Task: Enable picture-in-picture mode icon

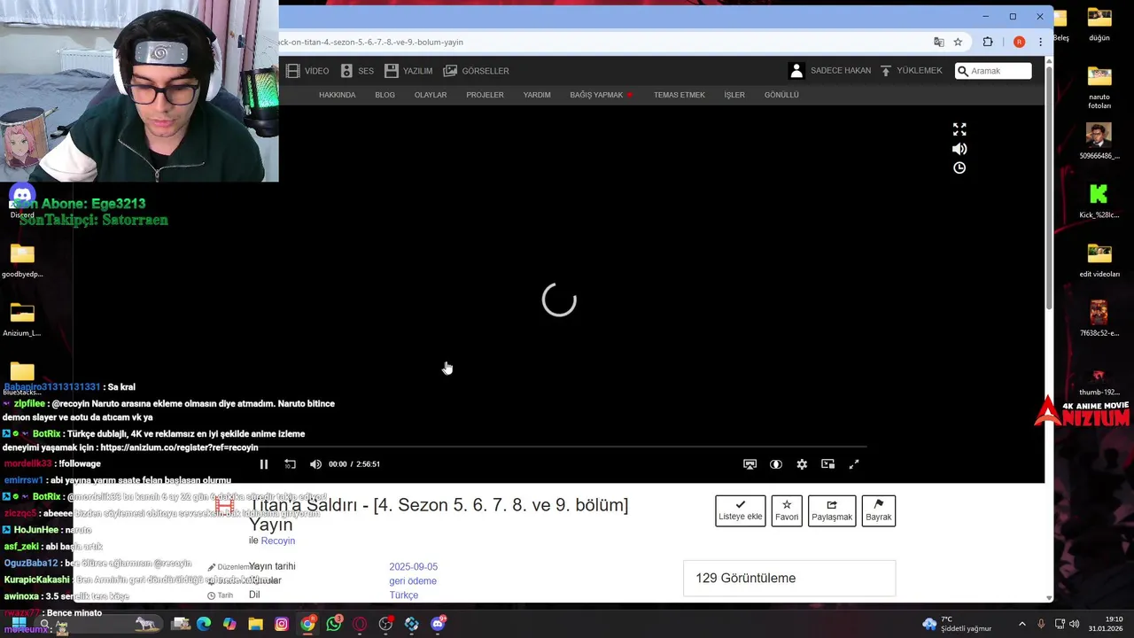Action: click(x=827, y=464)
